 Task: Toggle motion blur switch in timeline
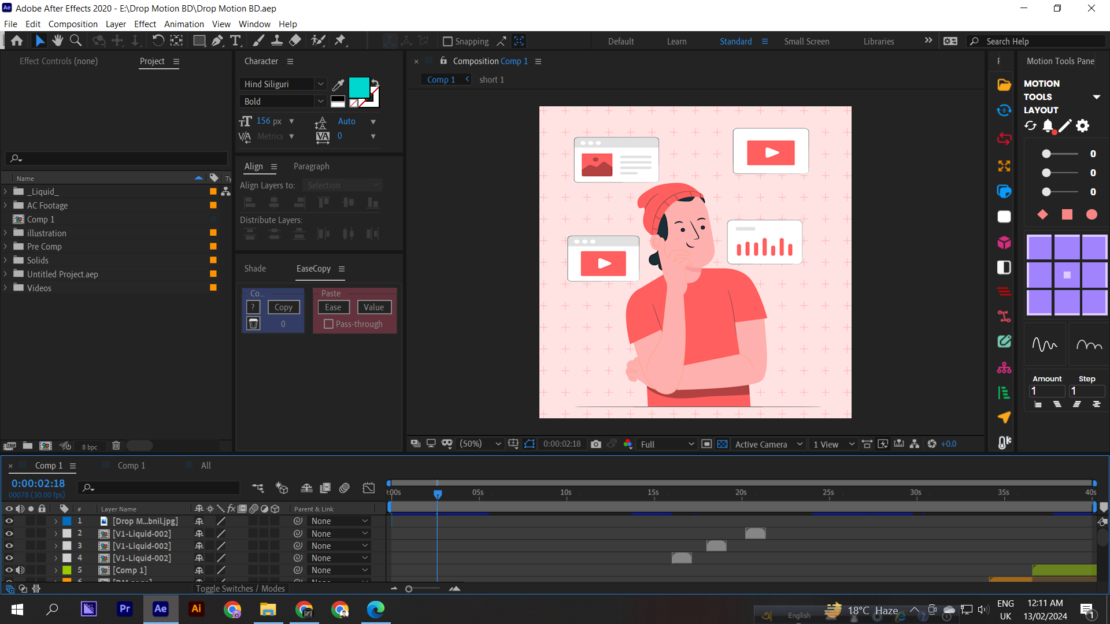tap(345, 488)
